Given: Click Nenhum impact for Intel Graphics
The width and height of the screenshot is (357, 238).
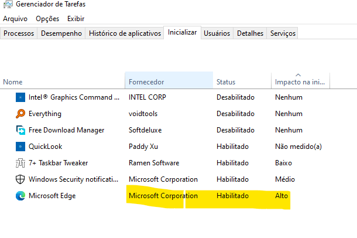Looking at the screenshot, I should pos(289,97).
